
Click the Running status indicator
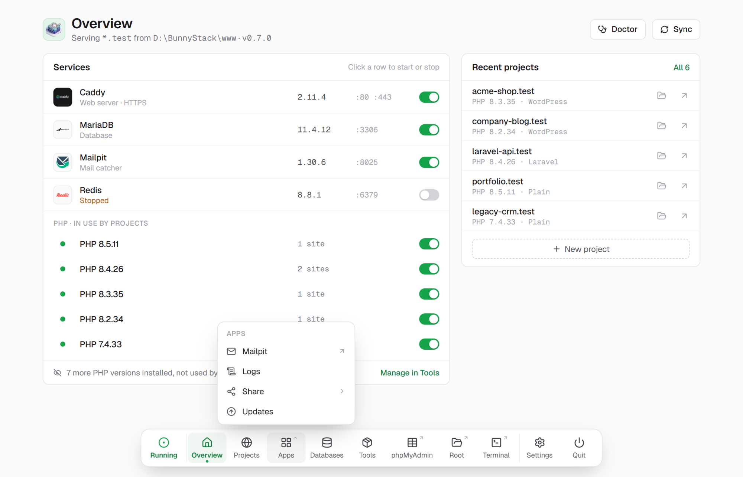pos(163,448)
